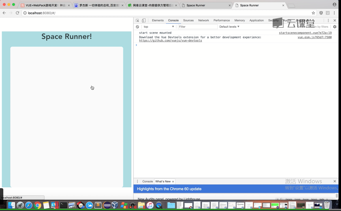Click the gray U extension icon

(x=328, y=13)
